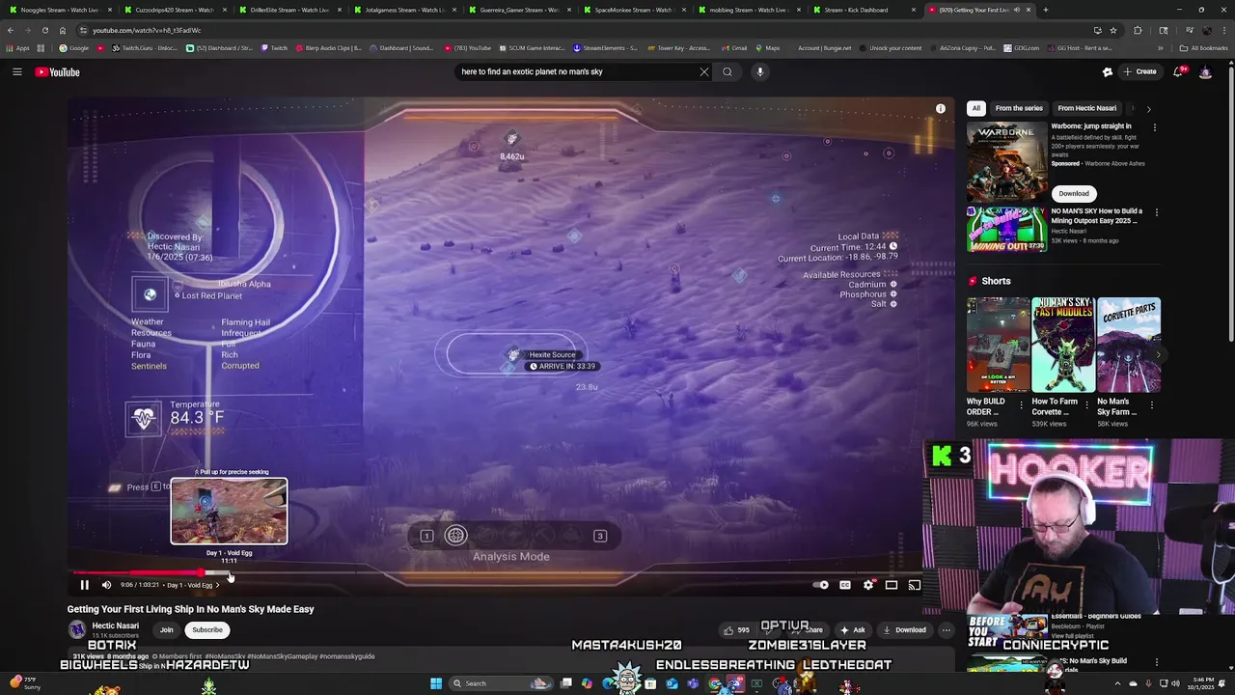Join the Hectic Nasari channel
Screen dimensions: 1235x695
(166, 630)
